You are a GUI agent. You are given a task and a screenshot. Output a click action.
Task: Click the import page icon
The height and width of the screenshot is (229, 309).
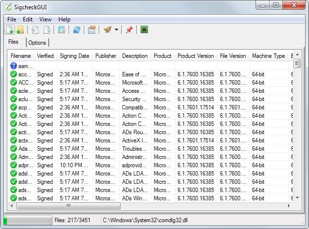click(x=35, y=30)
